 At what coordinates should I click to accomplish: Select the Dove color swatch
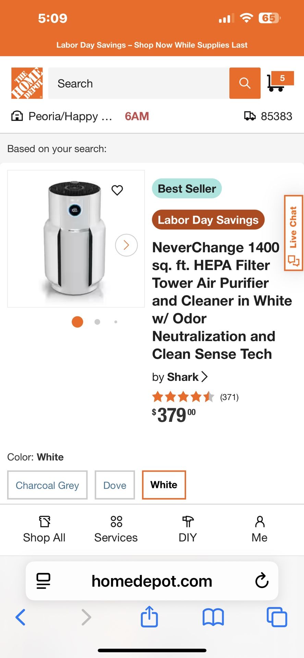(x=114, y=485)
